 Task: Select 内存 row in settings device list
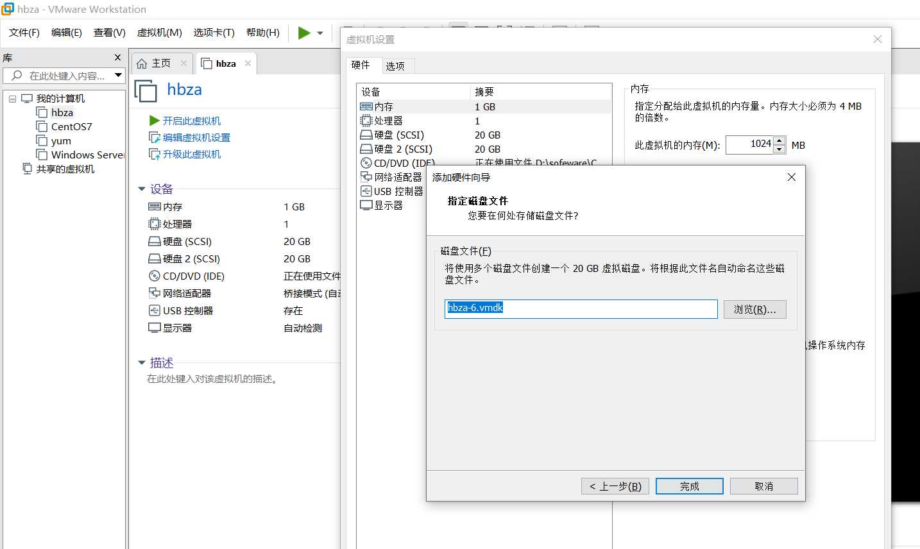(484, 106)
